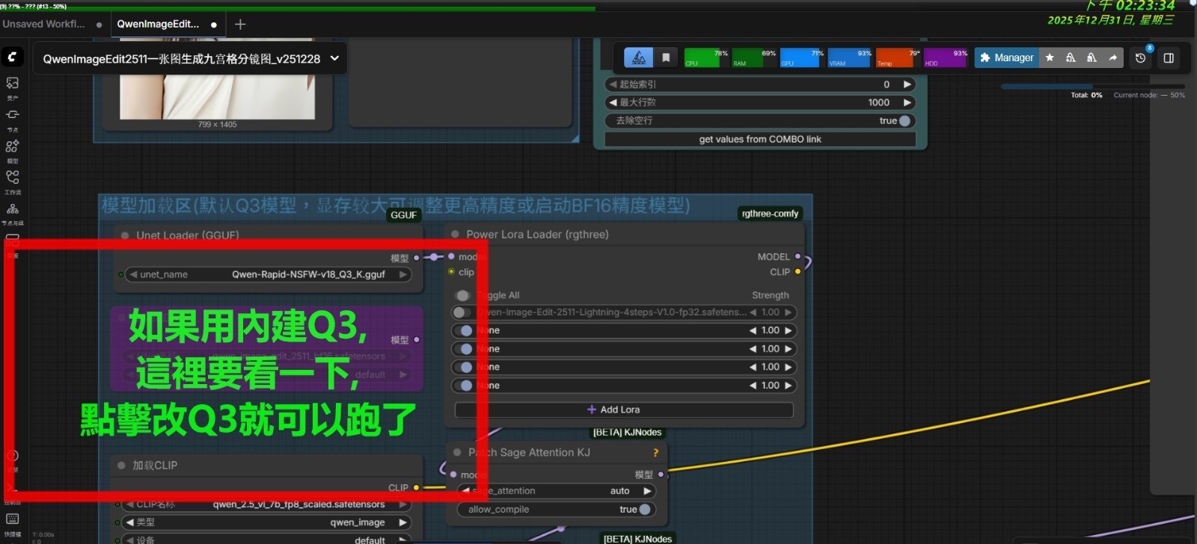The width and height of the screenshot is (1197, 544).
Task: Open the Assets panel in the sidebar
Action: tap(13, 84)
